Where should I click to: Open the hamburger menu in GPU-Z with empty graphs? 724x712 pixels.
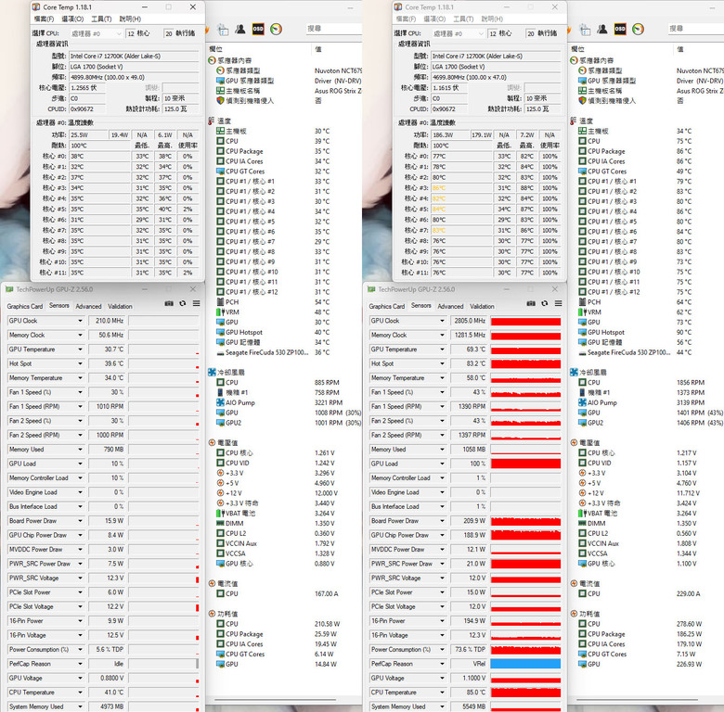click(x=196, y=303)
